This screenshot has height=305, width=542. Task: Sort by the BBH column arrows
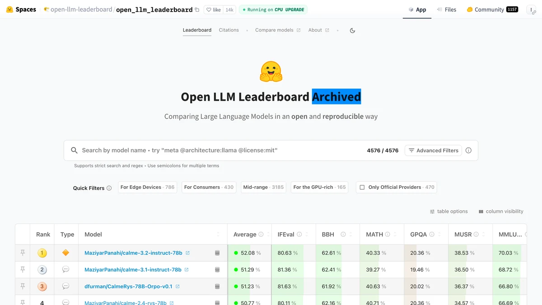(351, 235)
